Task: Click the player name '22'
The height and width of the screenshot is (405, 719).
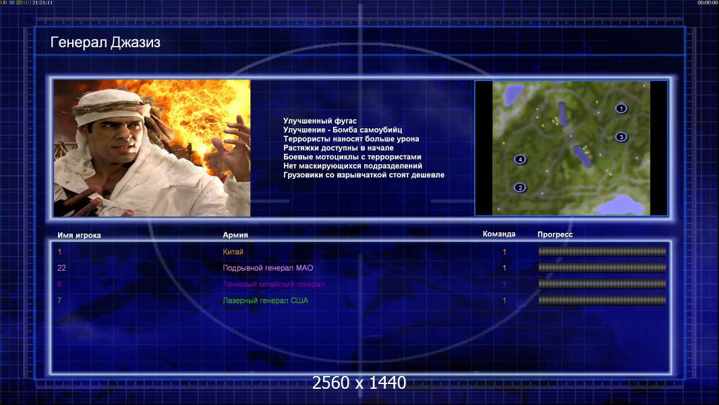Action: (61, 268)
